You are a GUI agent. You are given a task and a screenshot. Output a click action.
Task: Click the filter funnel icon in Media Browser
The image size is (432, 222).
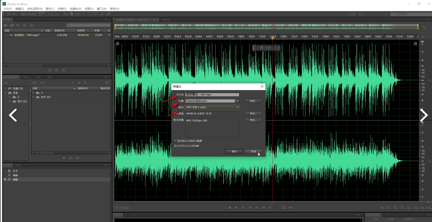(107, 83)
